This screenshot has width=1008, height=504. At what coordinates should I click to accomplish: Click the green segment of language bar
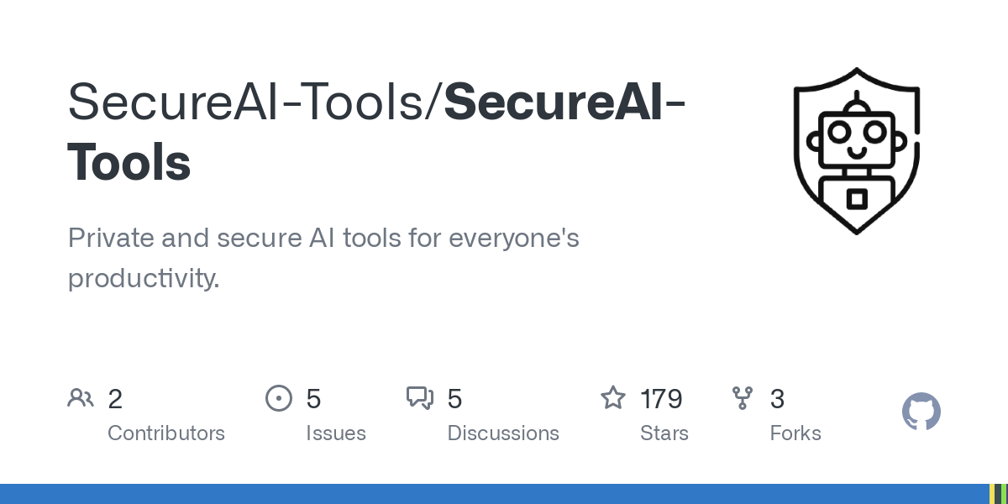click(1004, 494)
